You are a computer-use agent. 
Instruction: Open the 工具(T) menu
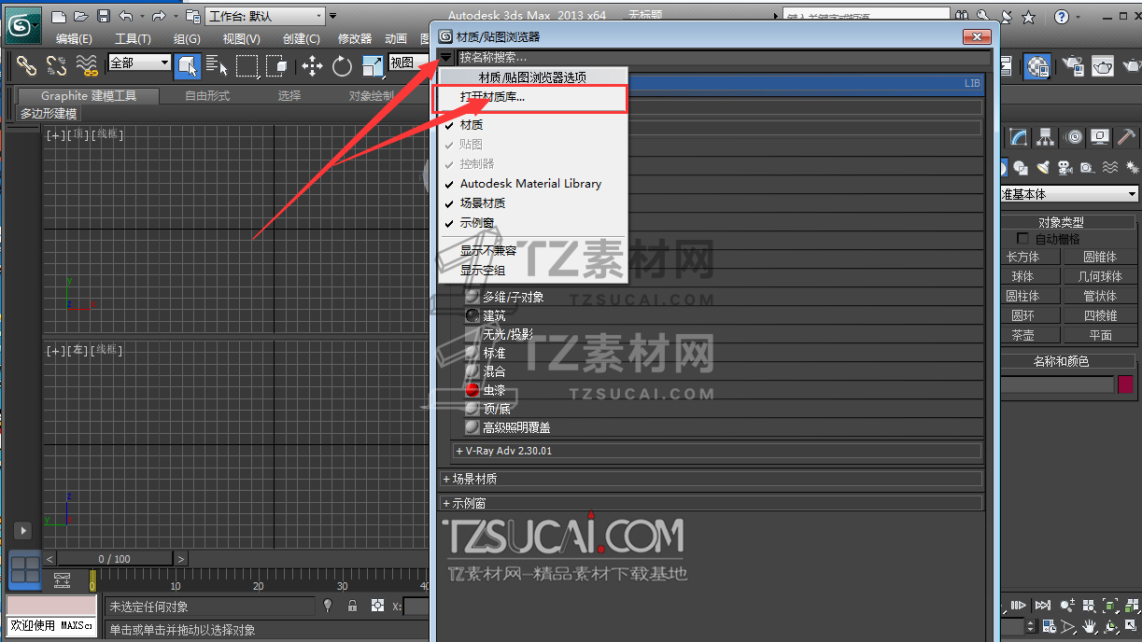click(x=133, y=38)
